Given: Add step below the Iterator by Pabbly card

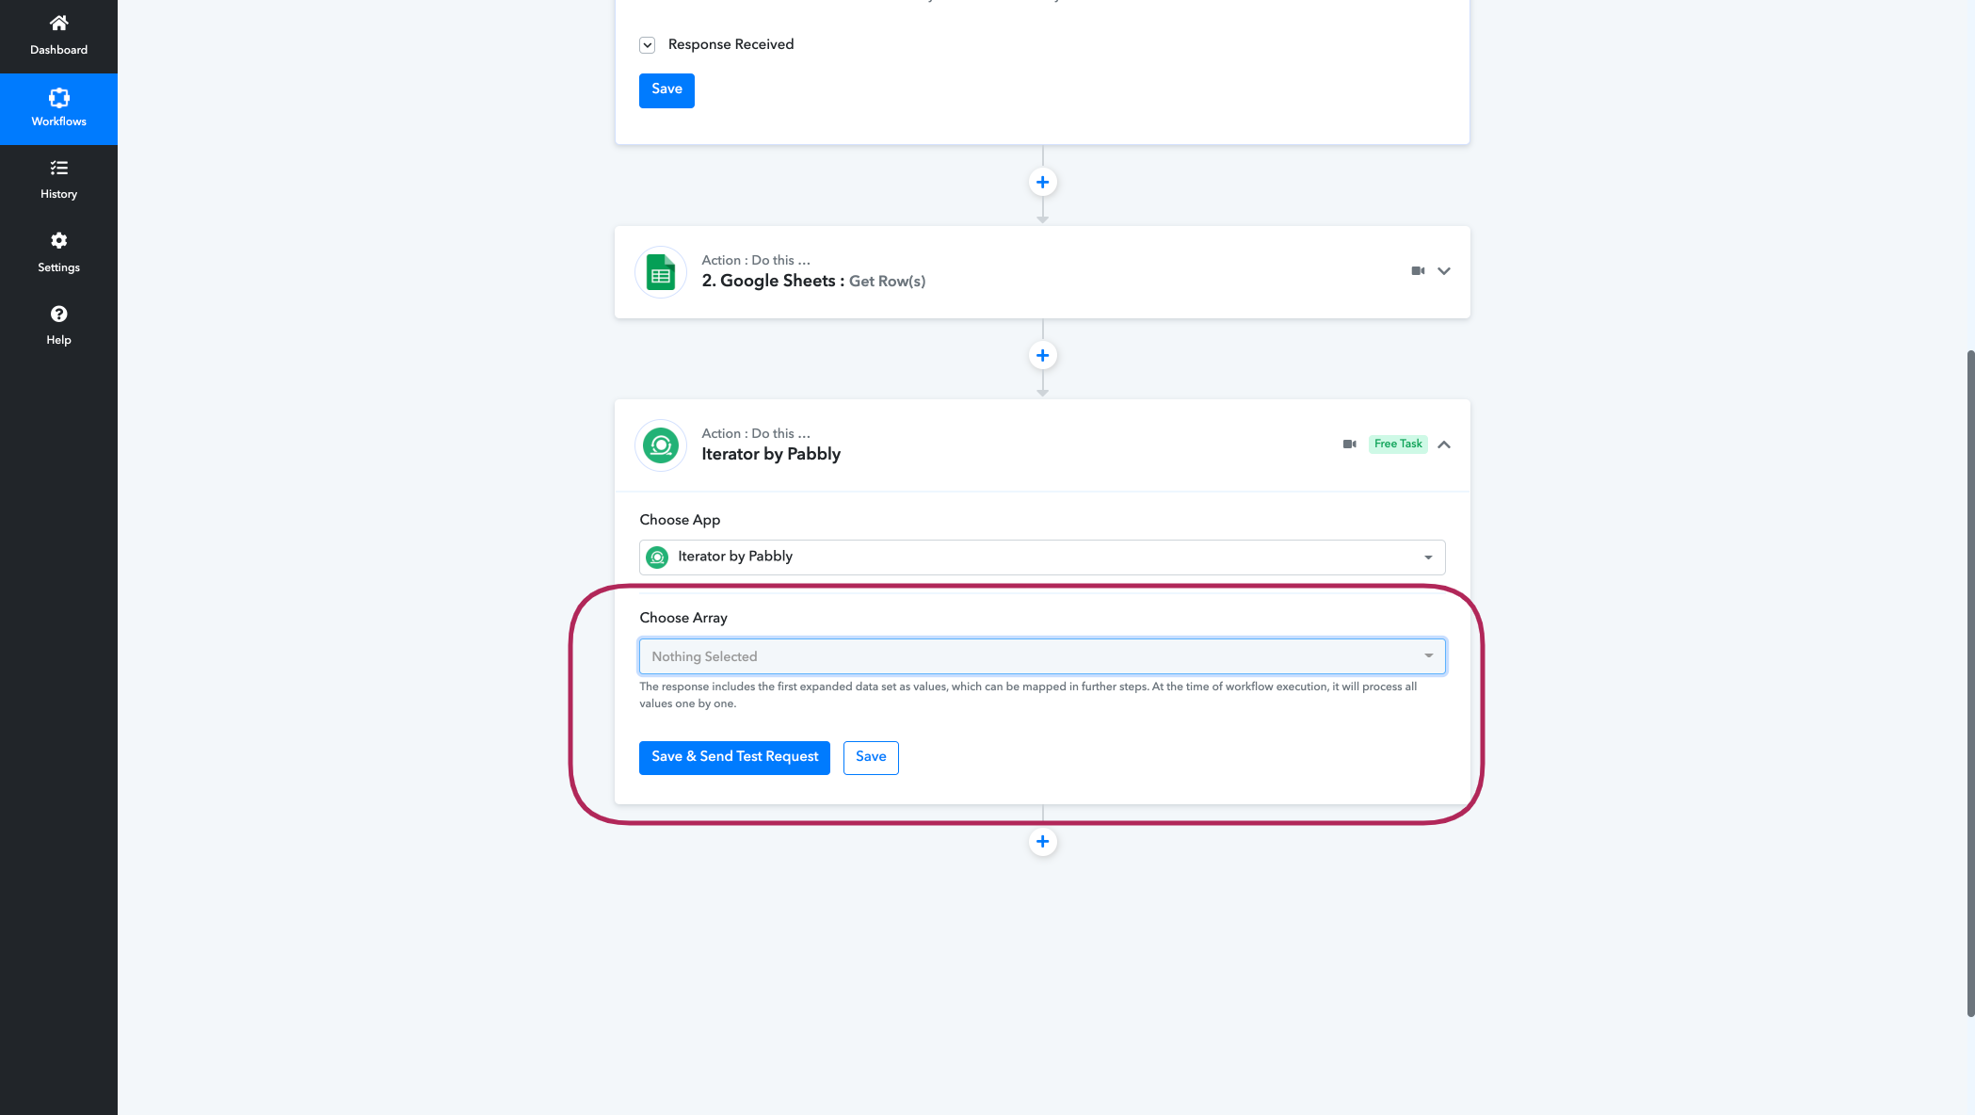Looking at the screenshot, I should point(1042,842).
